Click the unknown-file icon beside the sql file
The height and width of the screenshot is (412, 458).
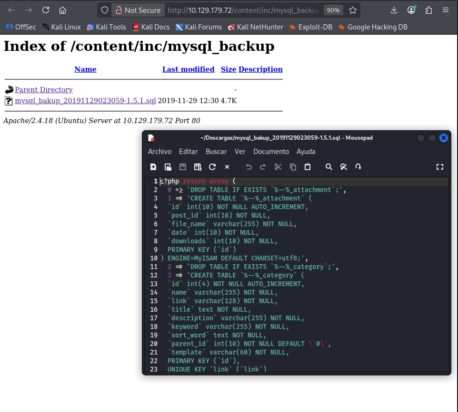coord(9,101)
